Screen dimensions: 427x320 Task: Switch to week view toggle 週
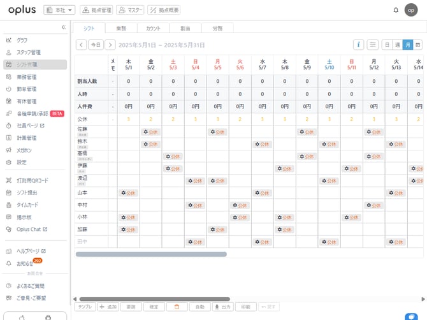click(x=397, y=45)
